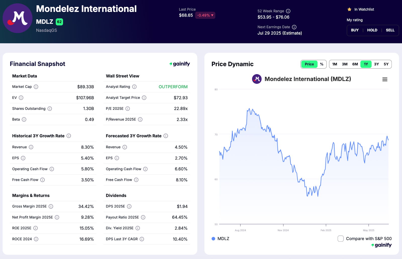Open the chart hamburger menu
The image size is (402, 259).
[385, 79]
